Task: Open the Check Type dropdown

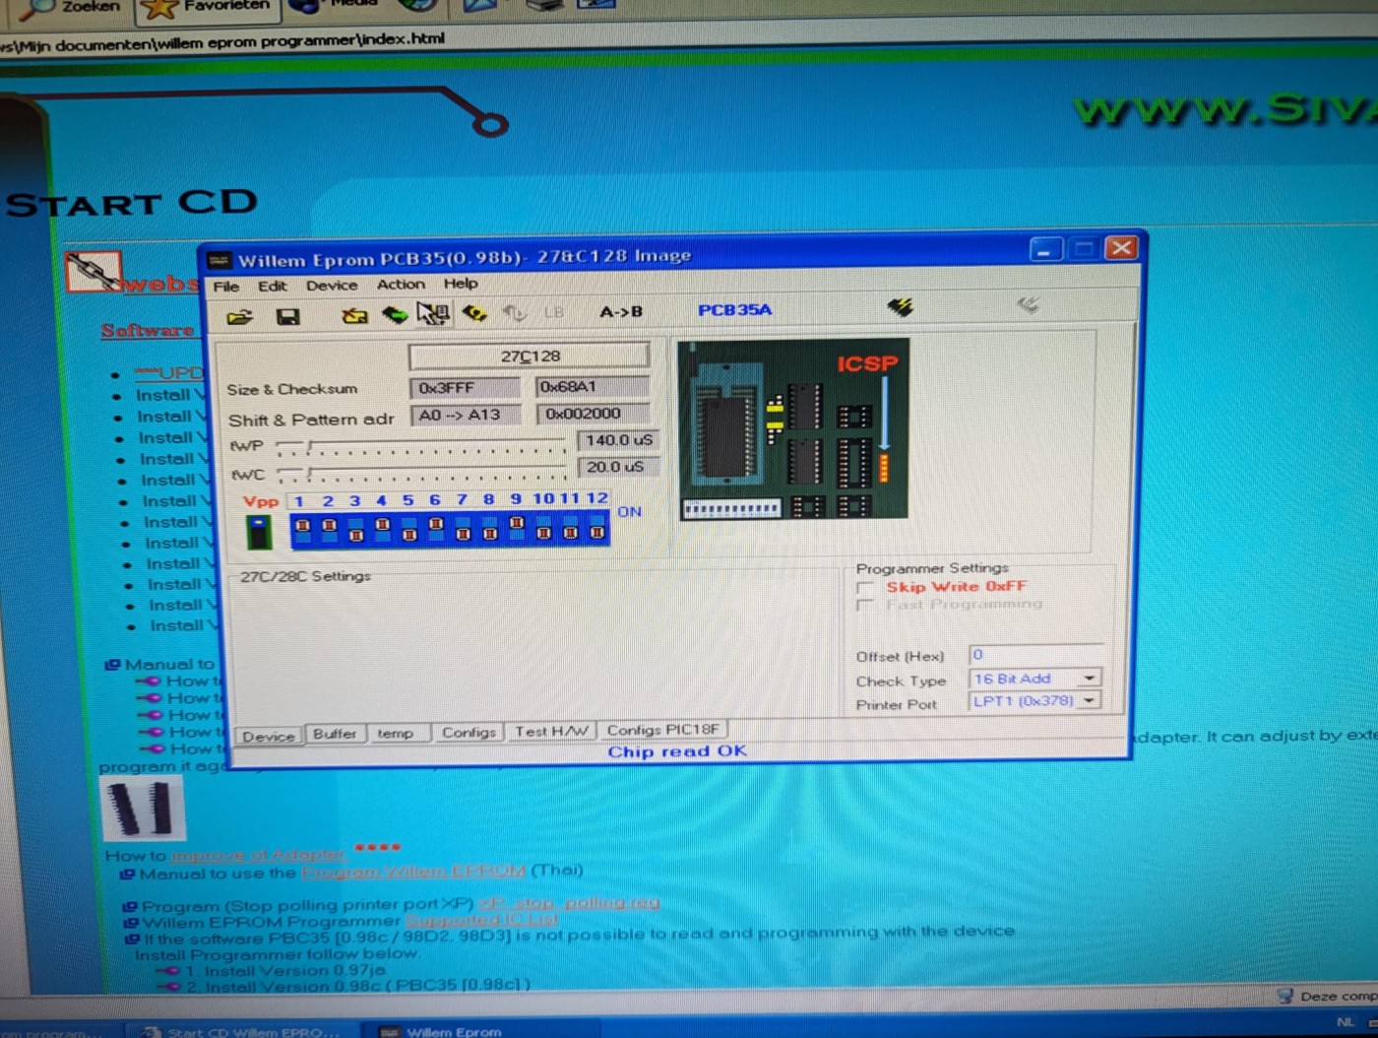Action: pyautogui.click(x=1089, y=678)
